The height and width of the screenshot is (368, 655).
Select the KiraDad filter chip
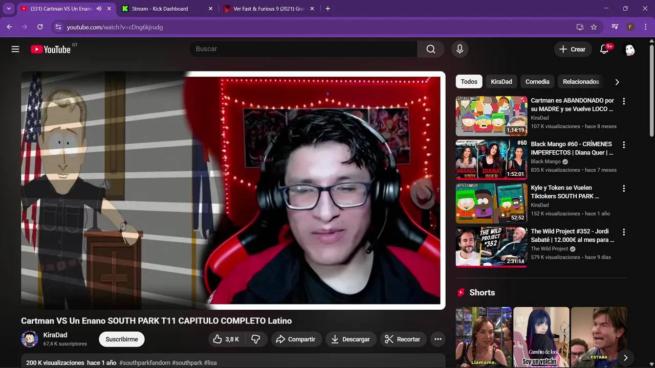(501, 82)
